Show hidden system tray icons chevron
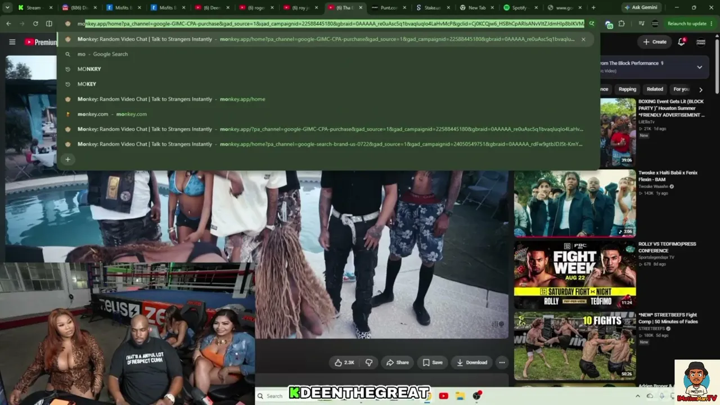 pyautogui.click(x=639, y=396)
